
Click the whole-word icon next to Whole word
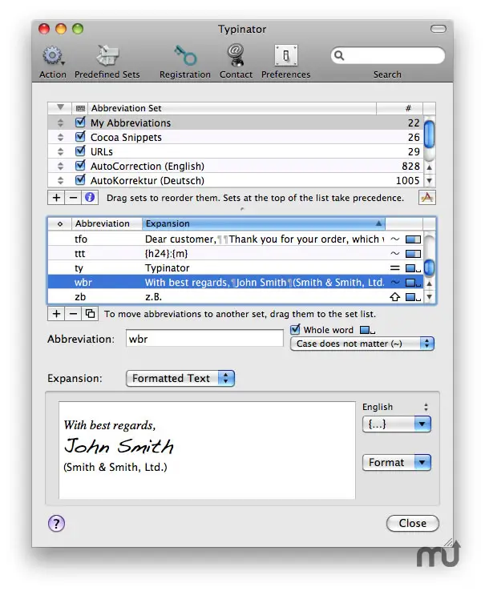tap(367, 330)
